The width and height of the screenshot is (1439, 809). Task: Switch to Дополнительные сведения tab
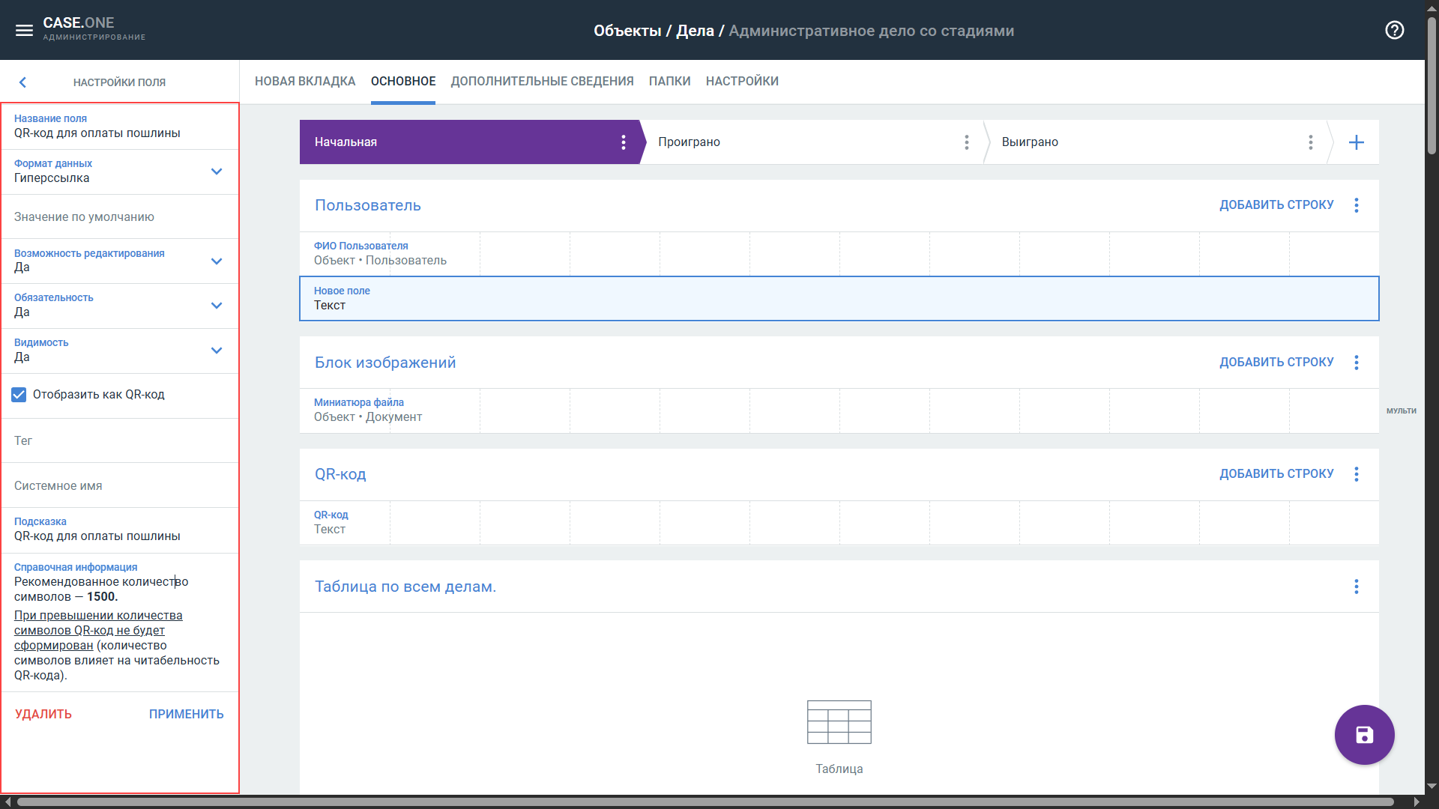(542, 81)
